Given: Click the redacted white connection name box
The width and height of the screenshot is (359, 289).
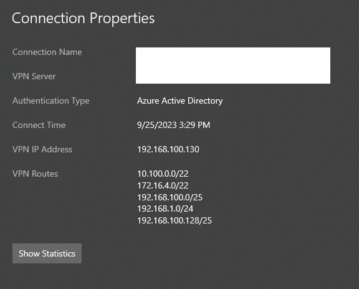Looking at the screenshot, I should tap(233, 66).
